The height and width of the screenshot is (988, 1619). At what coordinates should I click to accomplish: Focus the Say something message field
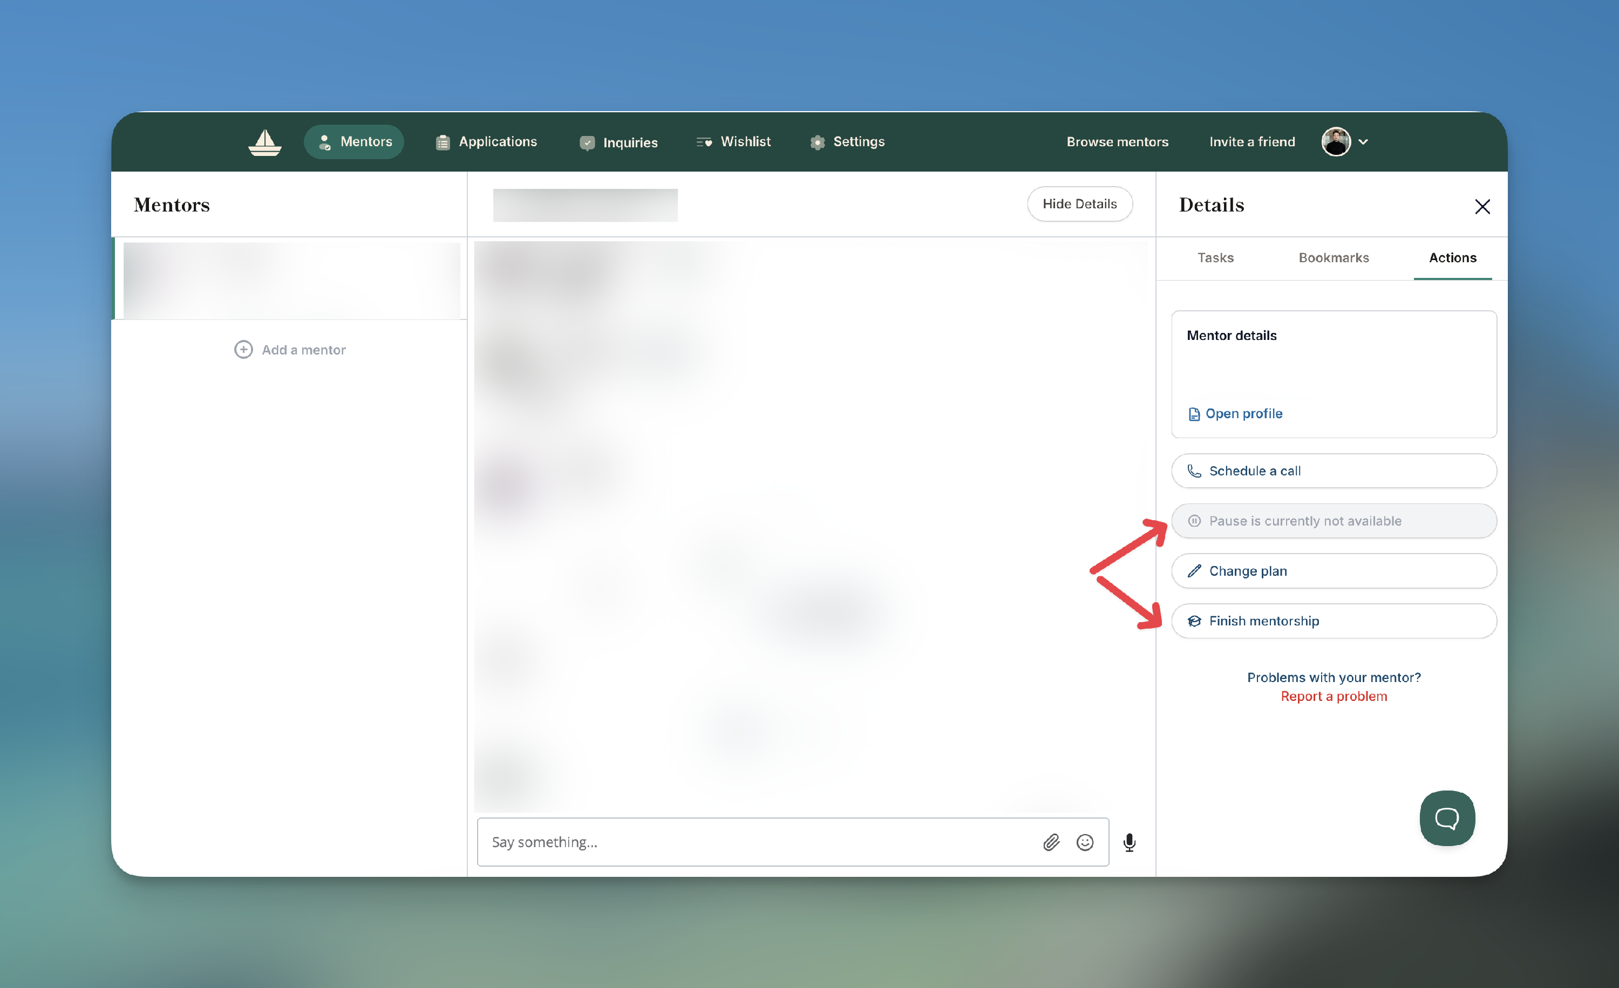pos(756,842)
